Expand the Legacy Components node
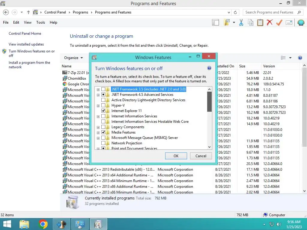Image resolution: width=307 pixels, height=230 pixels. pos(98,127)
